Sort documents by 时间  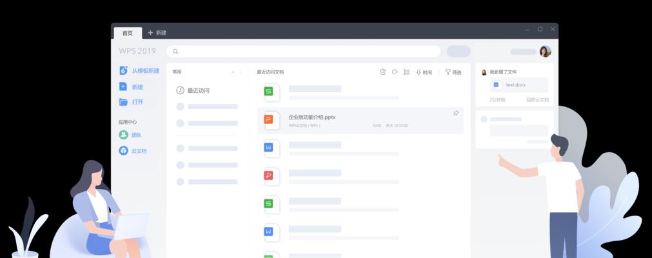click(x=424, y=72)
